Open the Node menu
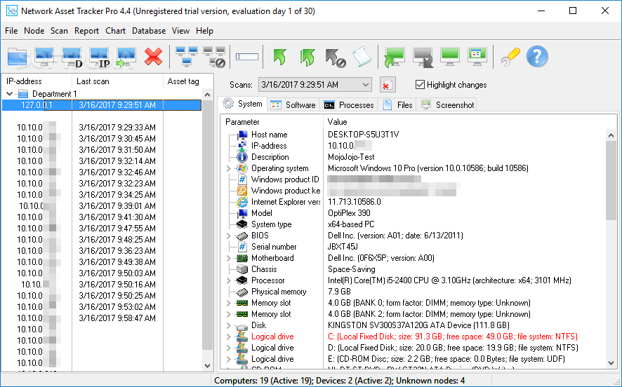 34,31
